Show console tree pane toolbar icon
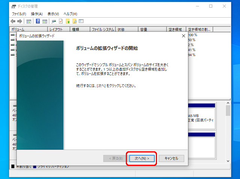The height and width of the screenshot is (179, 240). pos(29,21)
